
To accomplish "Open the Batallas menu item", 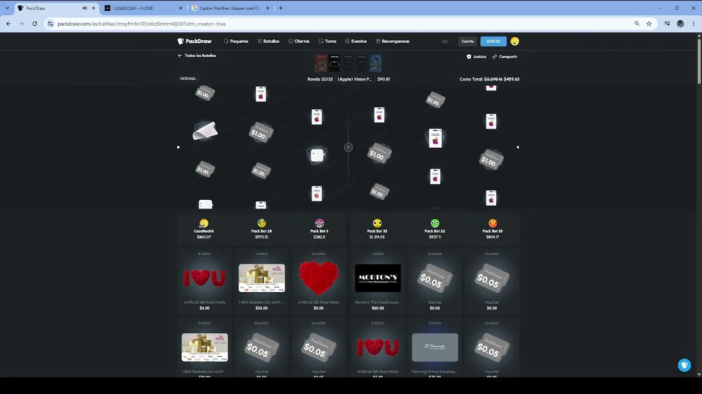I will [x=268, y=41].
